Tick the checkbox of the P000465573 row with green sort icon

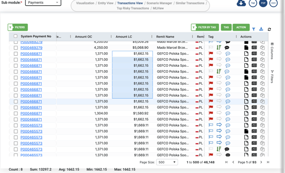click(x=16, y=149)
